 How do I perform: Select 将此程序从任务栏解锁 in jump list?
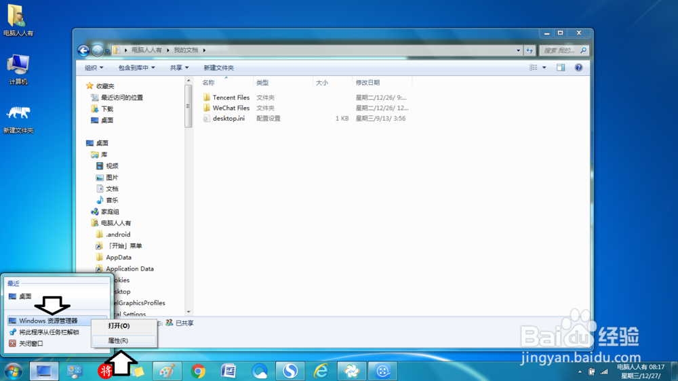[x=49, y=332]
